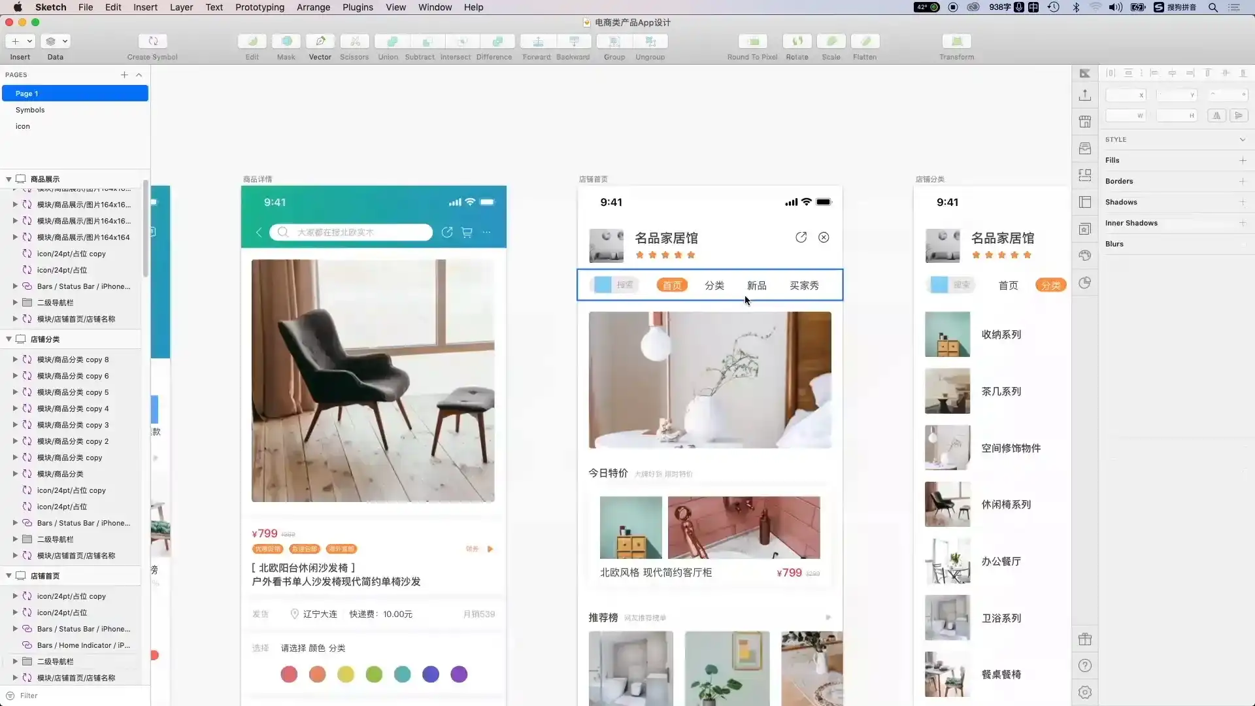Collapse the STYLE section chevron

click(1242, 139)
